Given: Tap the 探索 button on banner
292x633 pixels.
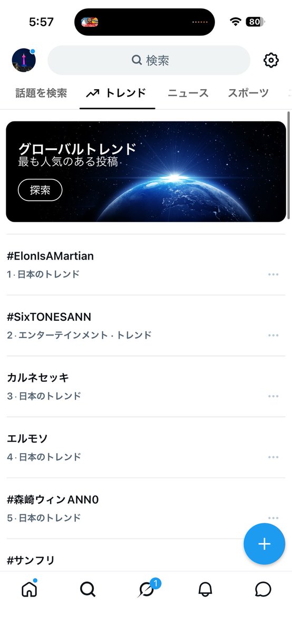Looking at the screenshot, I should pyautogui.click(x=40, y=190).
